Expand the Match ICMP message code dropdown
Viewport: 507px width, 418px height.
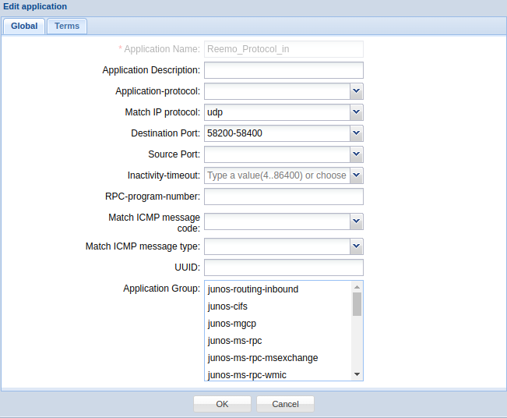pos(356,221)
